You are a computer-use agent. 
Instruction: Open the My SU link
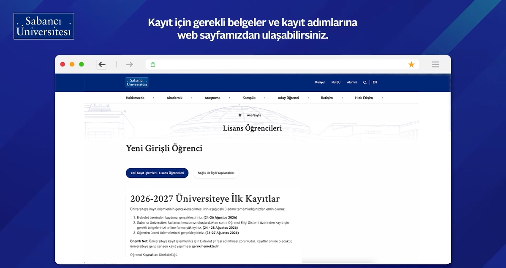336,82
